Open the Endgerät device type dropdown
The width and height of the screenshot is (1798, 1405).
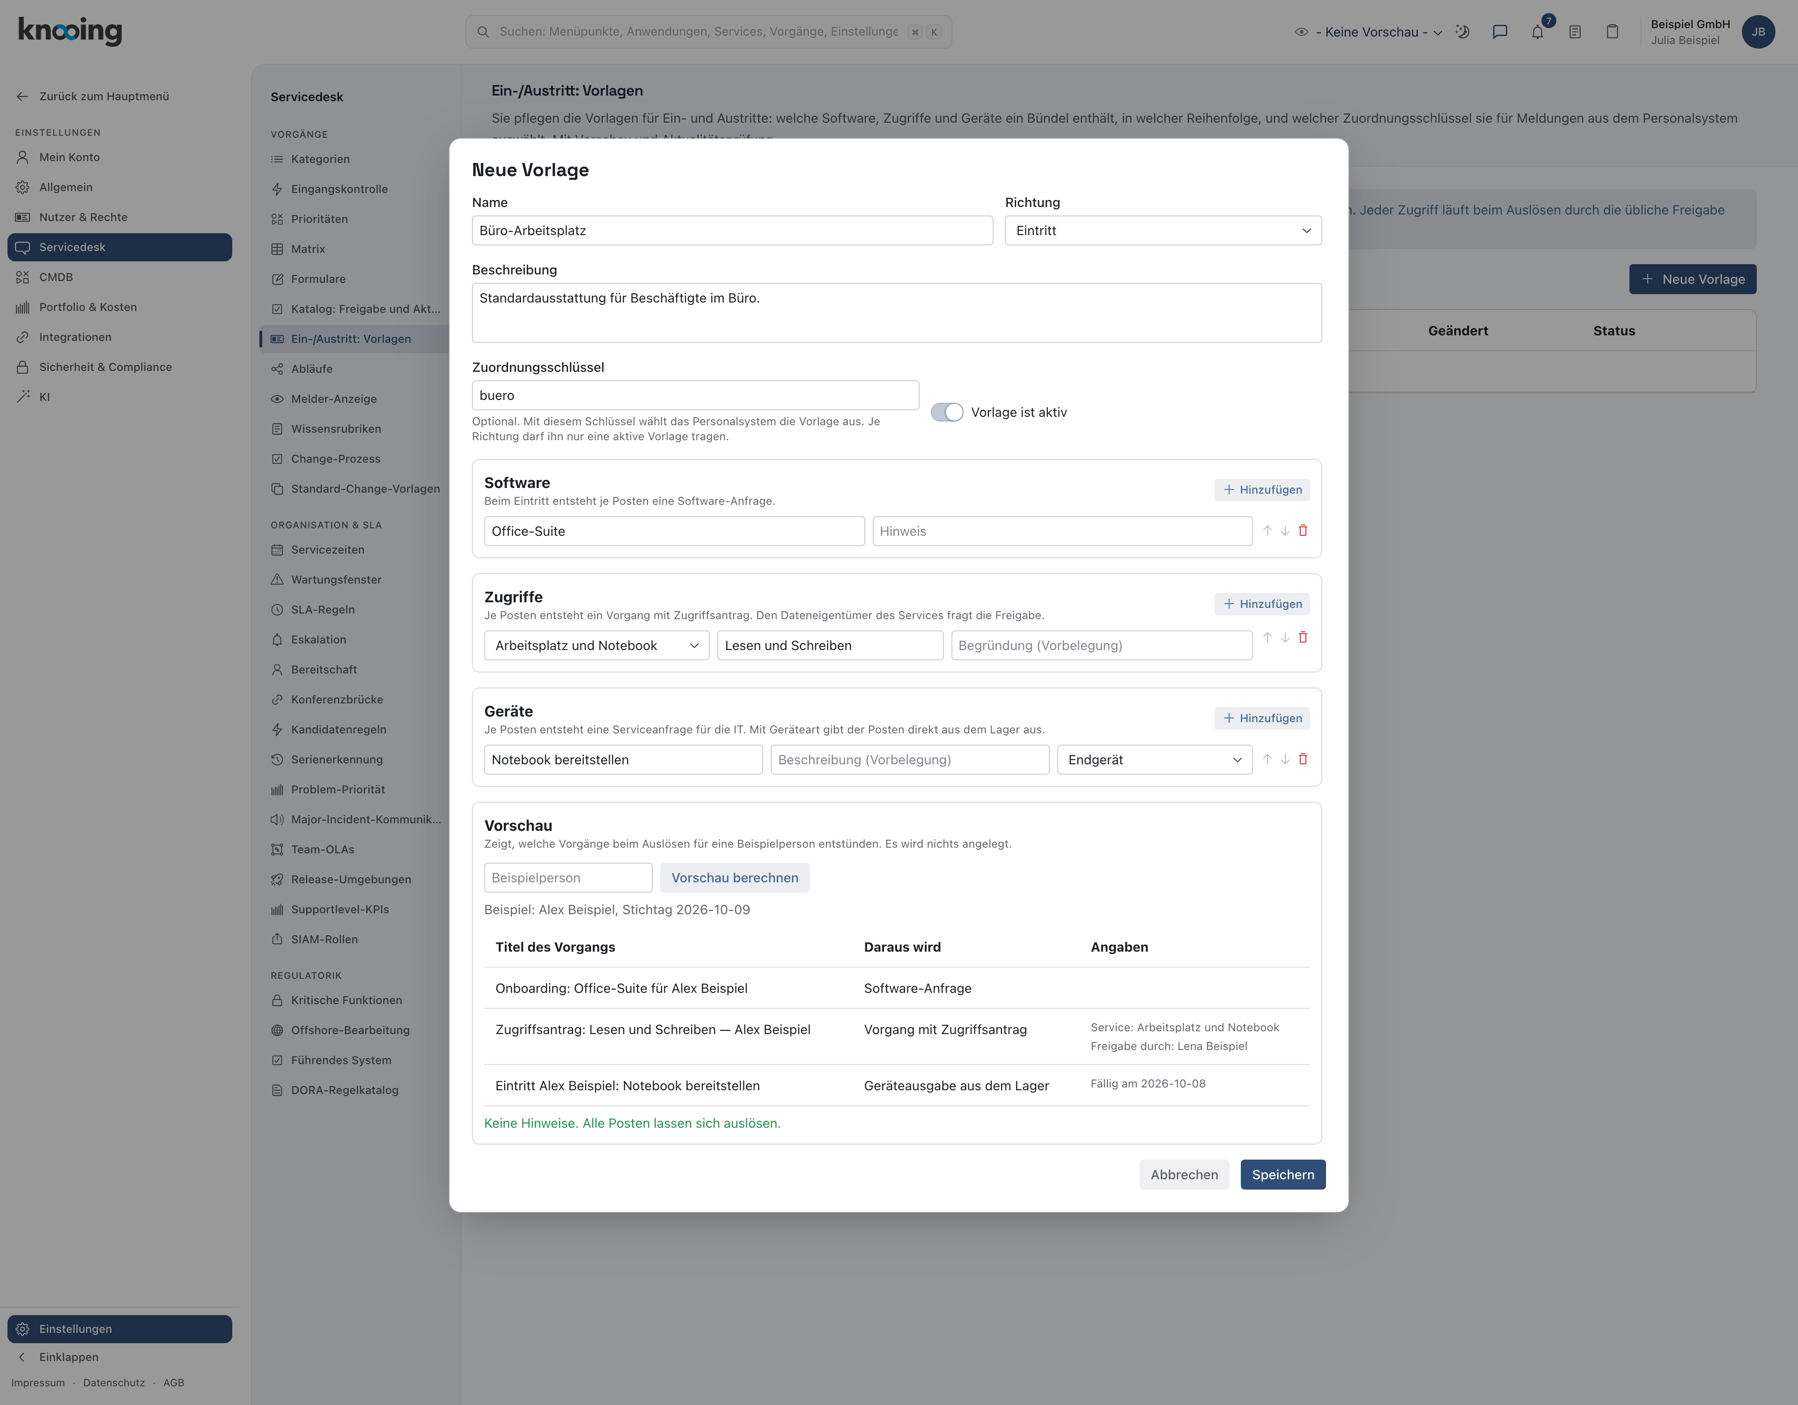point(1154,760)
